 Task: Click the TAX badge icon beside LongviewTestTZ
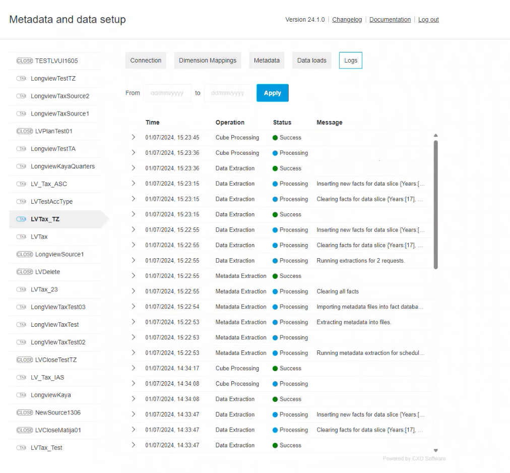click(22, 79)
